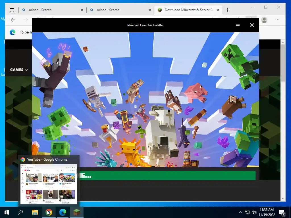This screenshot has height=218, width=291.
Task: Close the first minec Search tab
Action: coord(82,10)
